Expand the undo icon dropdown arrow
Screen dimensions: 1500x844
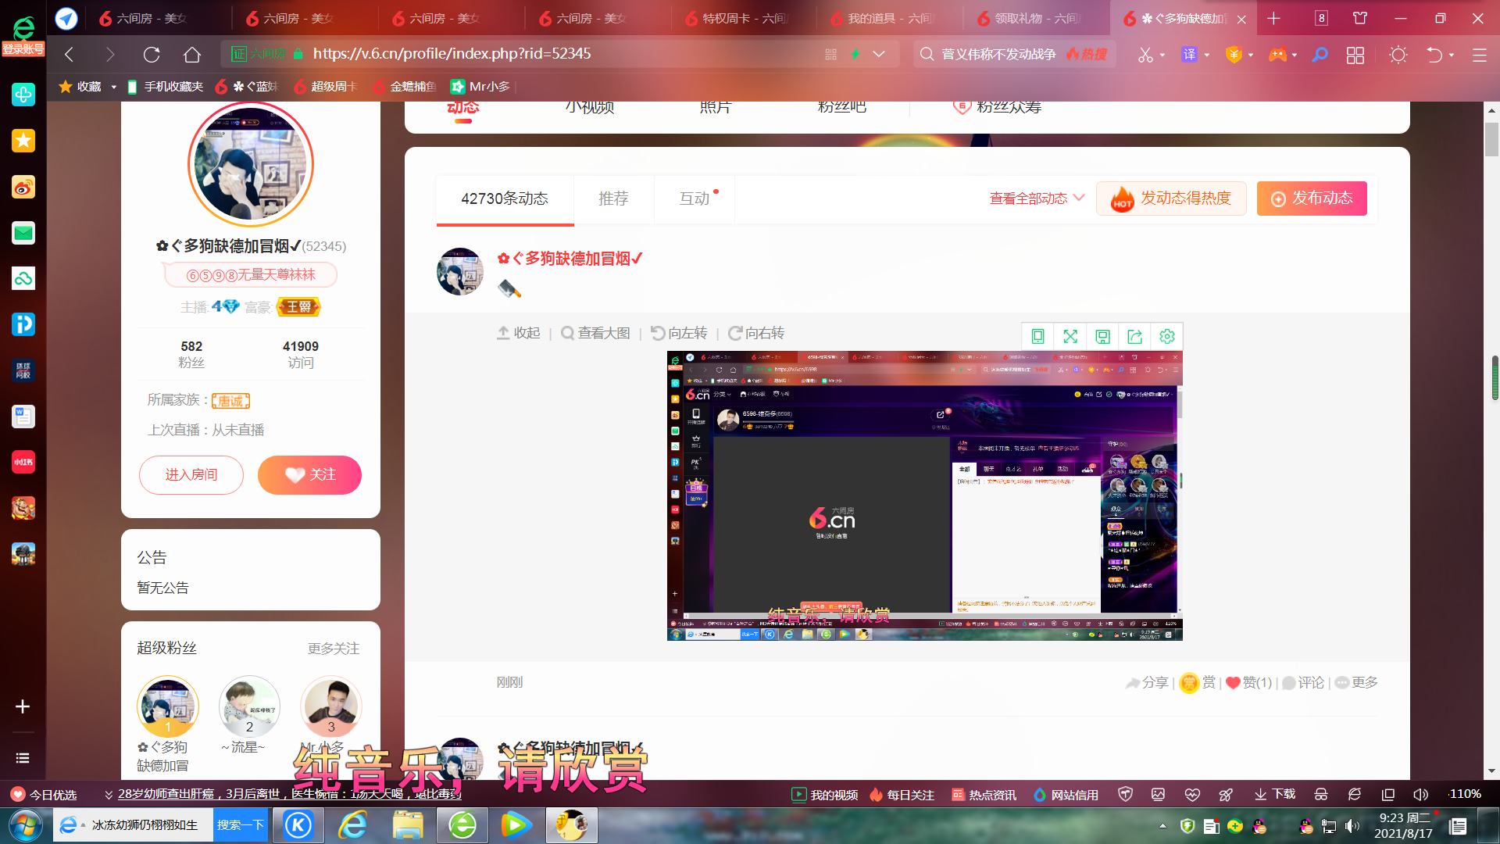1452,55
